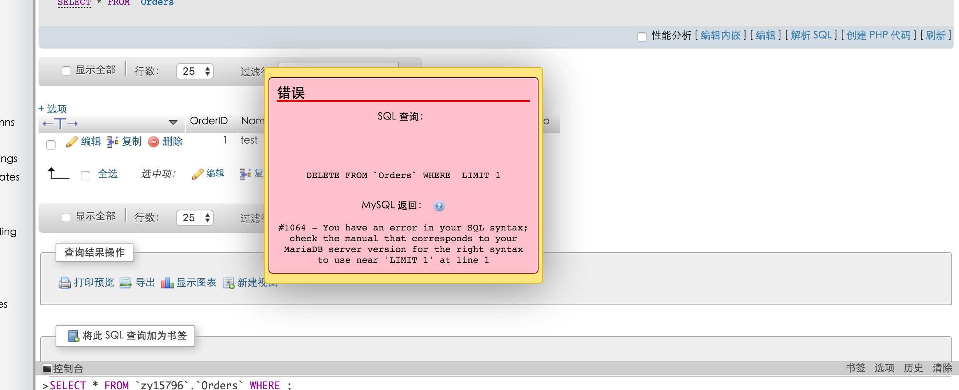Click the #1064 error message text

tap(403, 244)
